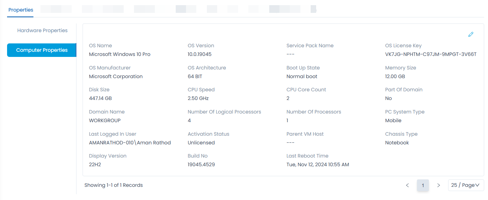Click the Build No value 19045.4529
This screenshot has width=488, height=200.
coord(201,165)
